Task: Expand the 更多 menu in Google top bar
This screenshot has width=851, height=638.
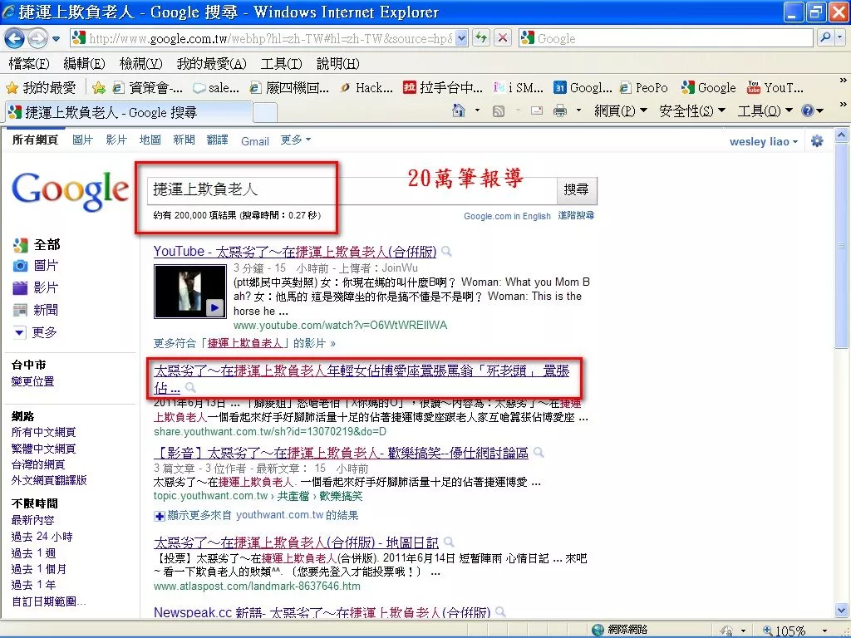Action: pos(296,140)
